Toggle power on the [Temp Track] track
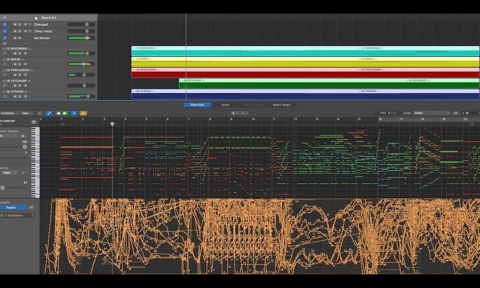The image size is (480, 288). [5, 31]
